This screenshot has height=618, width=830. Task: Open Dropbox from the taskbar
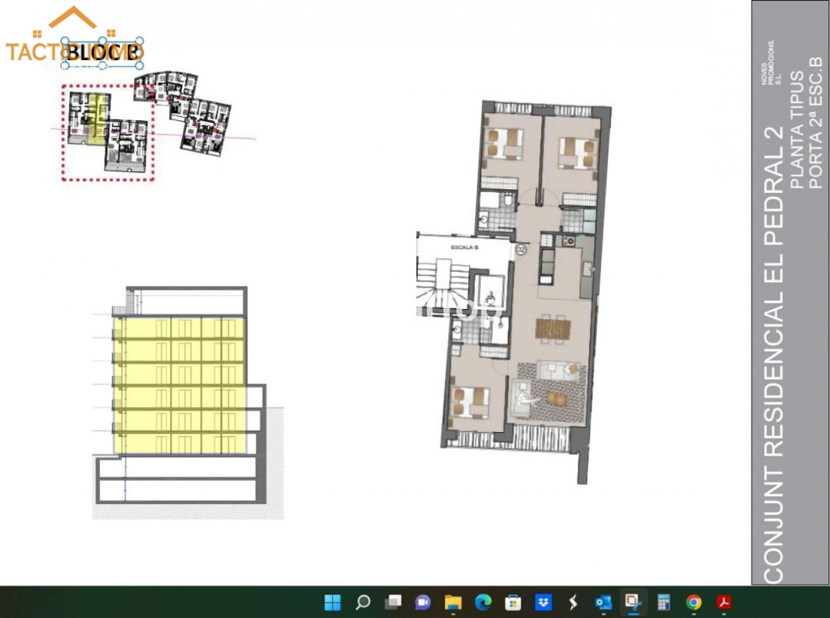(543, 602)
